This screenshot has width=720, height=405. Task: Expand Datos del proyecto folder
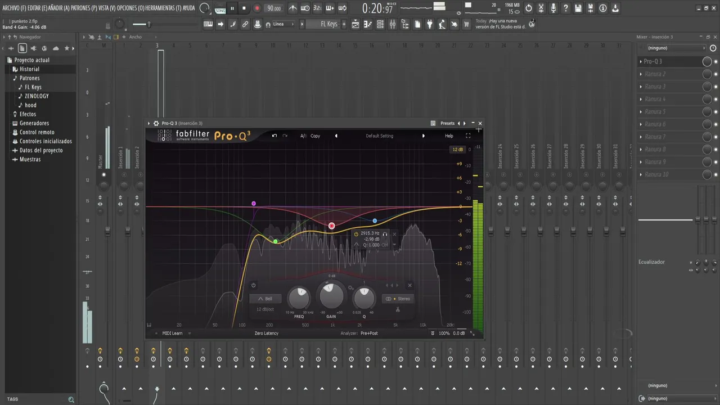(41, 150)
